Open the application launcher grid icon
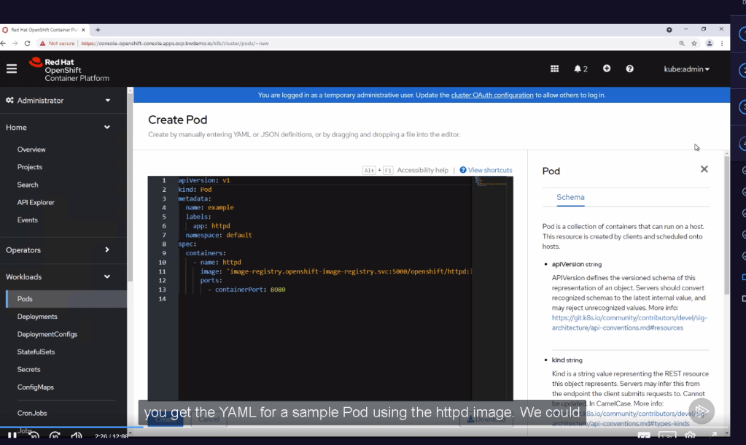The width and height of the screenshot is (746, 445). tap(554, 69)
